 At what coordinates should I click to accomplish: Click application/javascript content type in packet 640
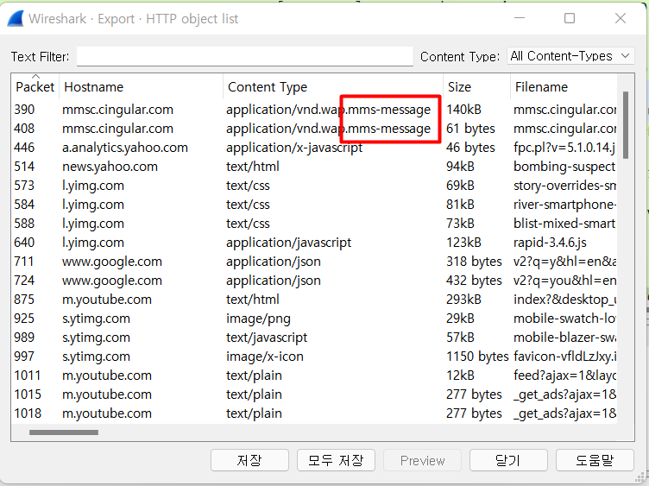288,243
